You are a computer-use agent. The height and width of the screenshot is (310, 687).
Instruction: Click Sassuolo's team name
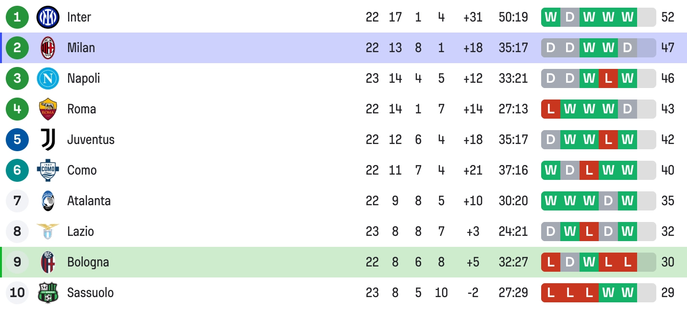pos(90,293)
